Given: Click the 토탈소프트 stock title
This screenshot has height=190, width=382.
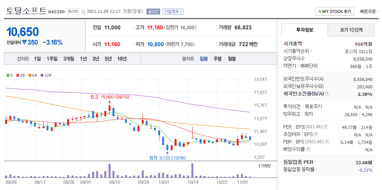Looking at the screenshot, I should click(26, 11).
